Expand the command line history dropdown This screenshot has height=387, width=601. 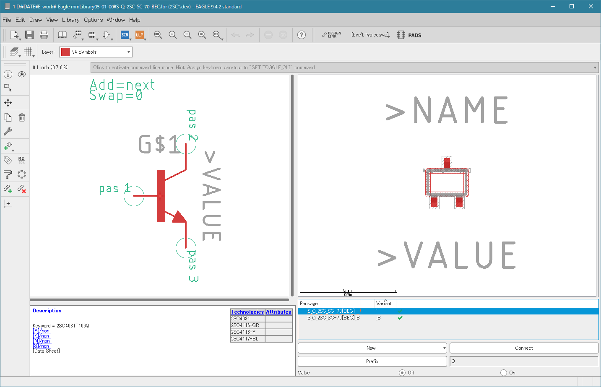pos(595,68)
